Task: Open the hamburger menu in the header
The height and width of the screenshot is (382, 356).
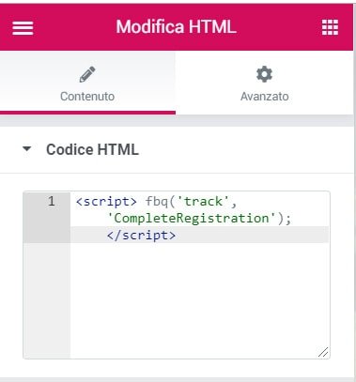Action: pyautogui.click(x=23, y=28)
